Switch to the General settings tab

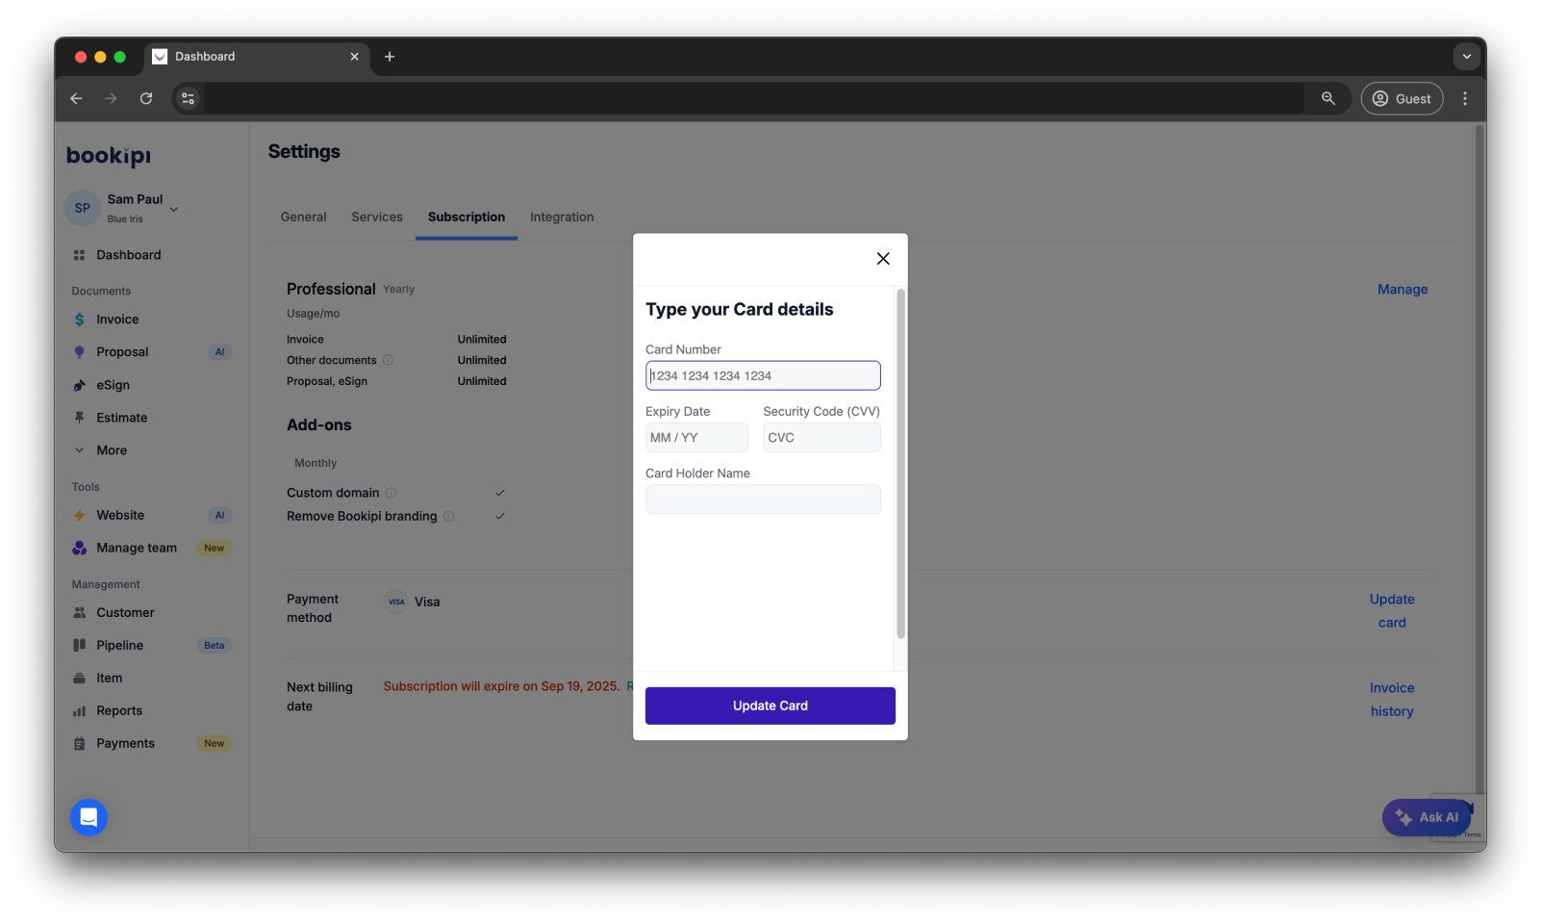pyautogui.click(x=303, y=217)
